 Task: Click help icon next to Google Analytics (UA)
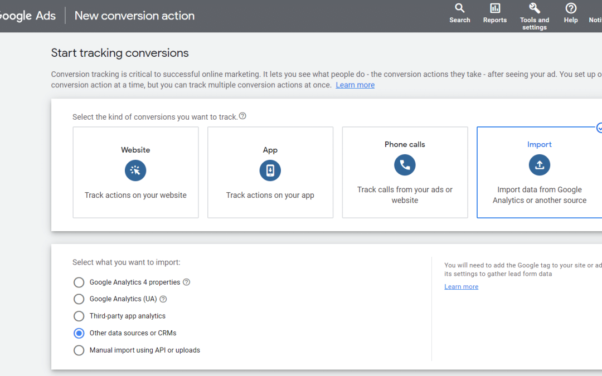click(x=163, y=299)
